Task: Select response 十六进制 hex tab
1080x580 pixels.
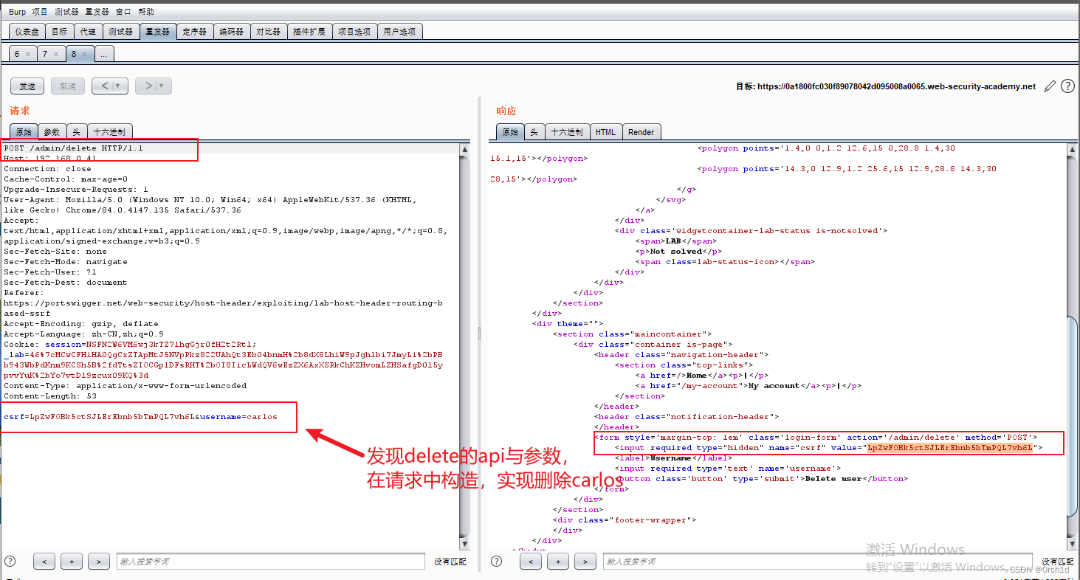Action: click(567, 132)
